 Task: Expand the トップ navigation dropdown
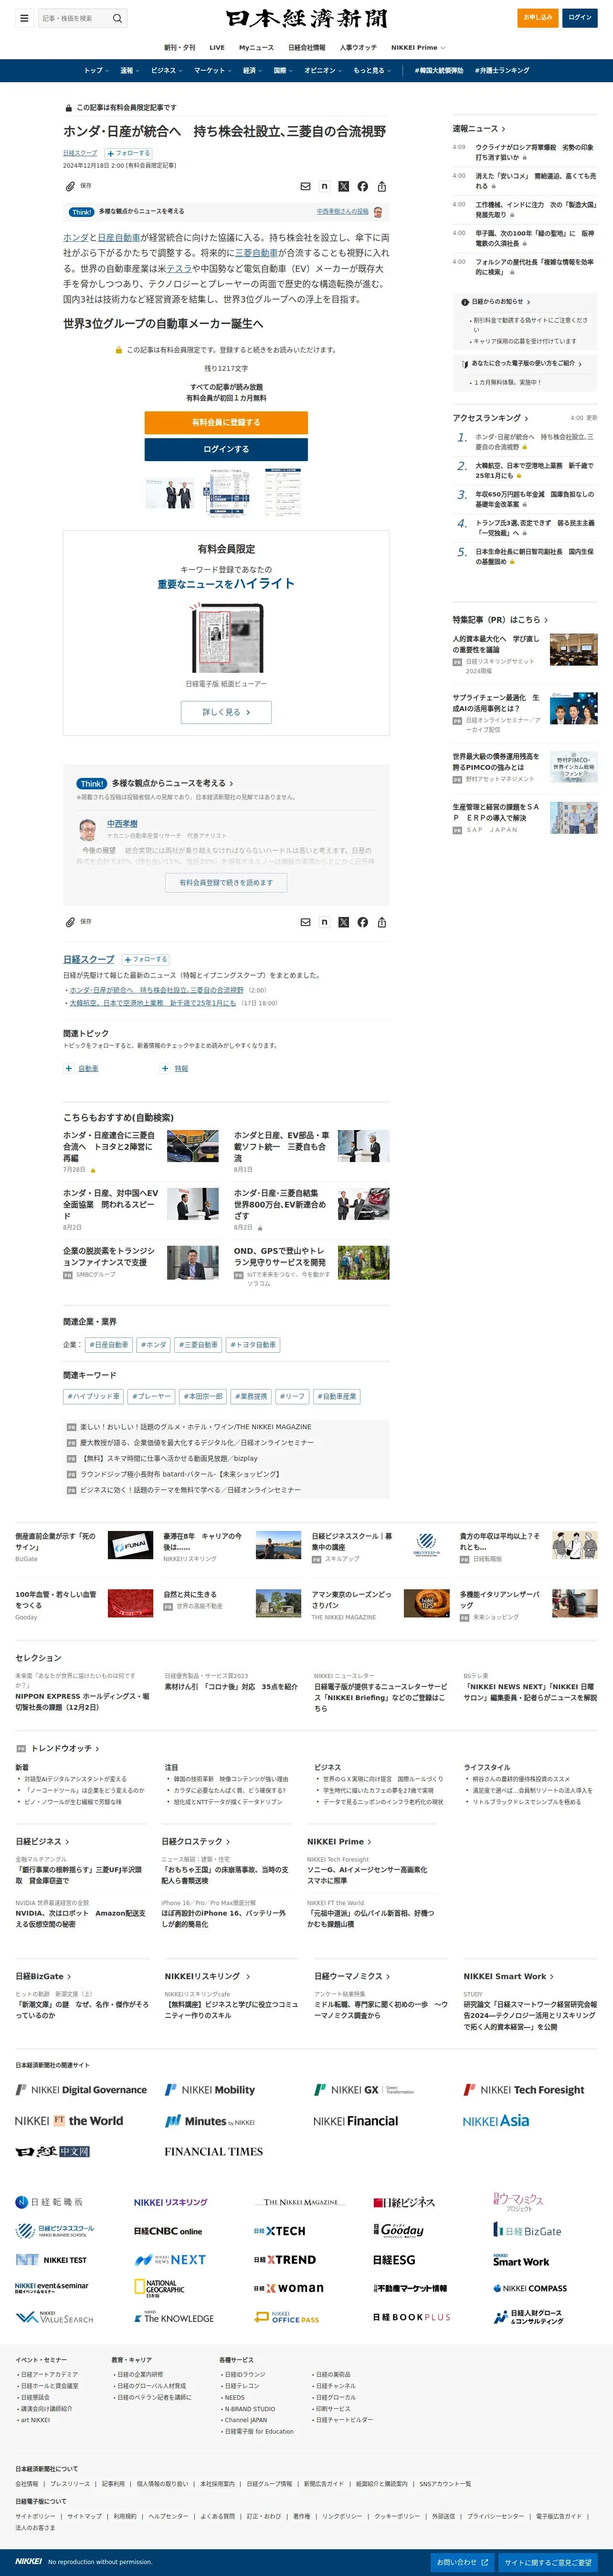[97, 71]
